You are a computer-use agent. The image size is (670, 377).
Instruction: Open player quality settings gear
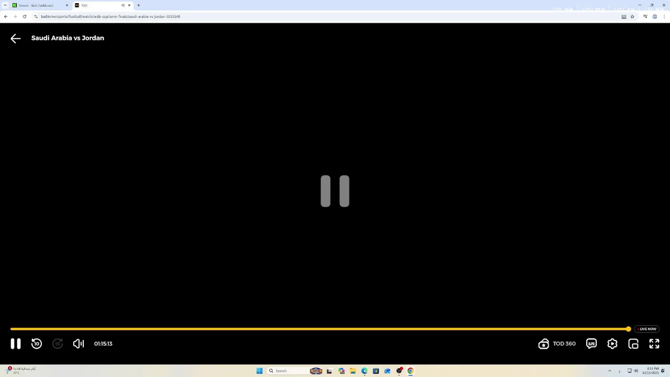tap(612, 343)
